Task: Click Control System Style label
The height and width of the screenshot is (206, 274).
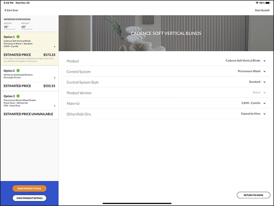Action: 83,82
